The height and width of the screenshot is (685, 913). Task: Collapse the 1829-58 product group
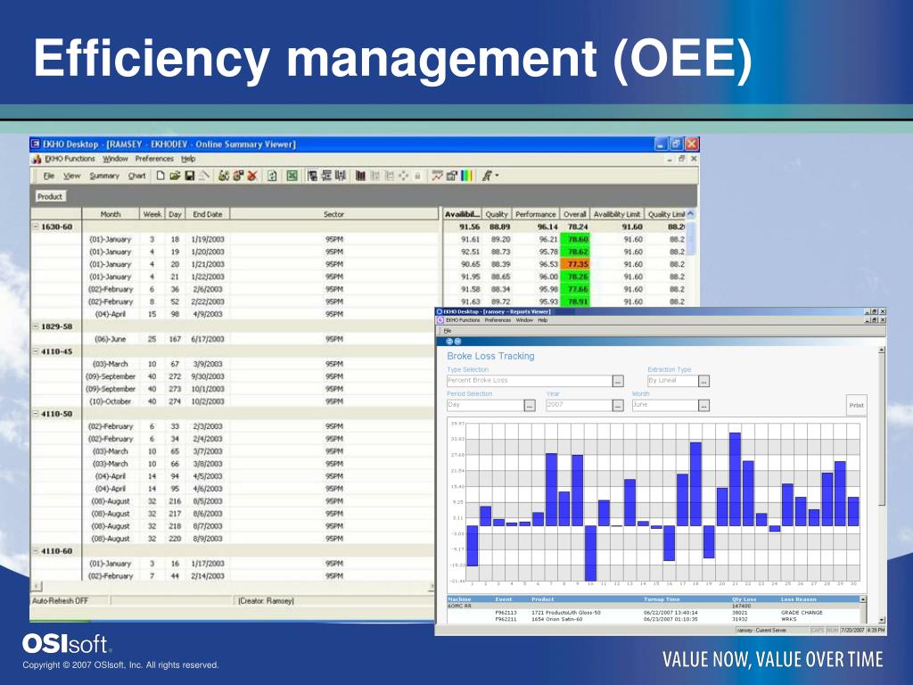tap(36, 326)
